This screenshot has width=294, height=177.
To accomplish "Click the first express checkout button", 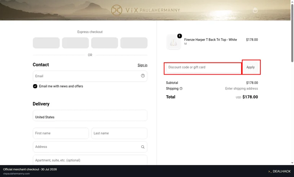I will pyautogui.click(x=46, y=43).
